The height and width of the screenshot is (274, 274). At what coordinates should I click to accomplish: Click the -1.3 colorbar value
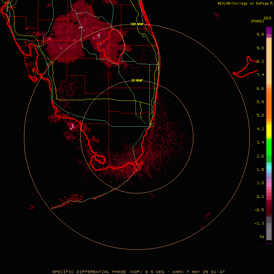pyautogui.click(x=259, y=223)
